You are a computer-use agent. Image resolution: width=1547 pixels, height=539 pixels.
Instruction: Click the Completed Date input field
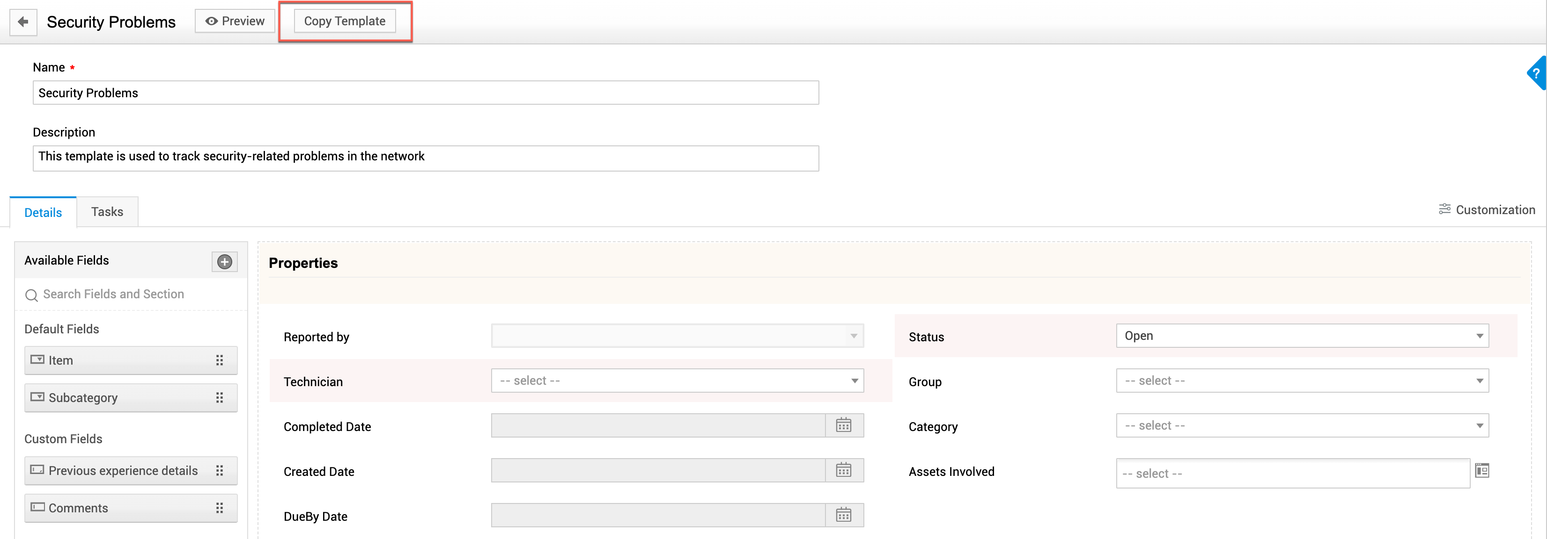click(x=658, y=426)
